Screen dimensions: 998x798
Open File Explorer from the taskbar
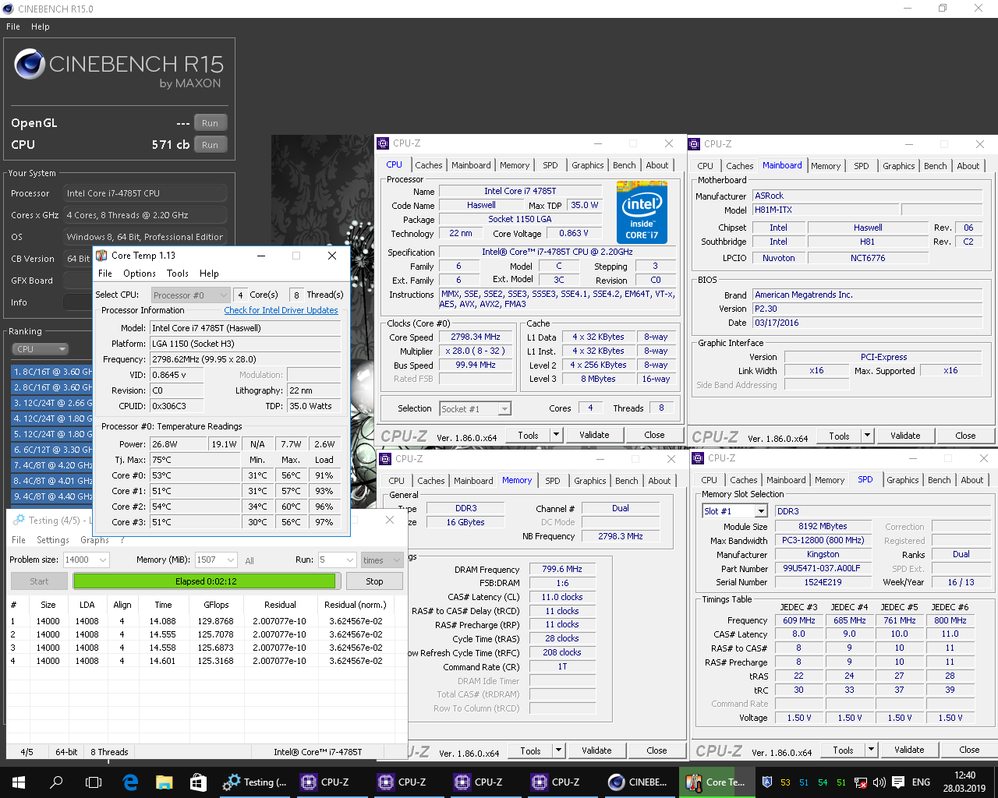[164, 782]
